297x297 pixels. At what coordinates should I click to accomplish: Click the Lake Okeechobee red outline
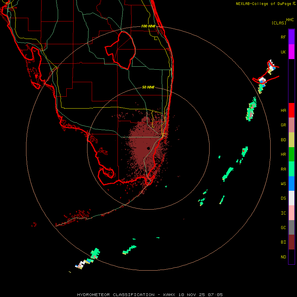tap(120, 50)
